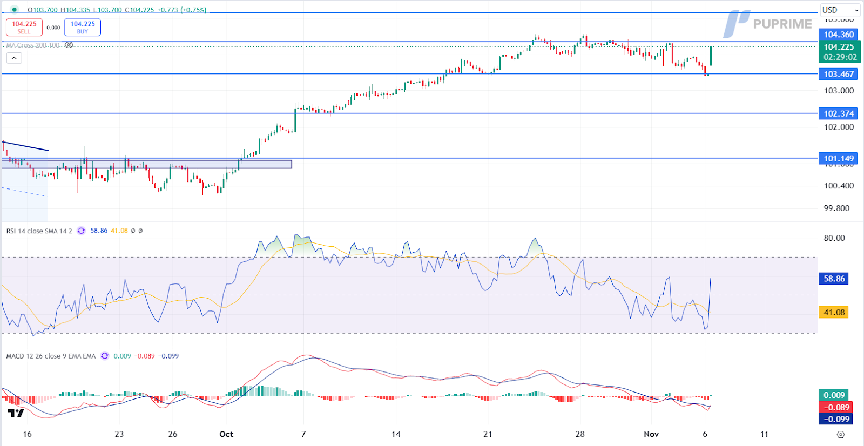Click RSI indicator refresh icon
Image resolution: width=864 pixels, height=446 pixels.
coord(81,231)
